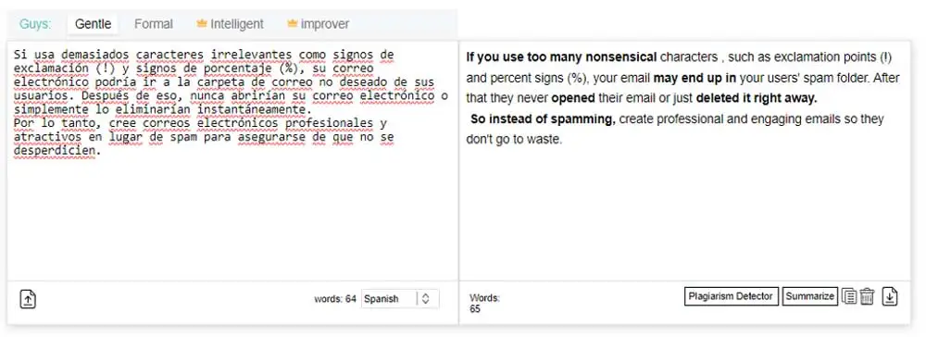Select the Gentle mode tab
The height and width of the screenshot is (337, 926).
click(94, 24)
